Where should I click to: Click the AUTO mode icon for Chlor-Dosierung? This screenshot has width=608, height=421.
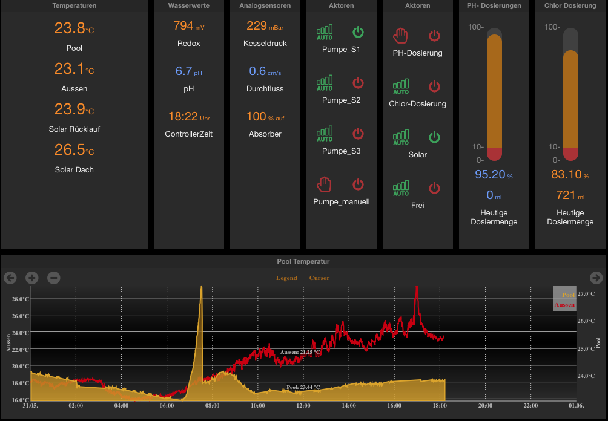coord(401,86)
